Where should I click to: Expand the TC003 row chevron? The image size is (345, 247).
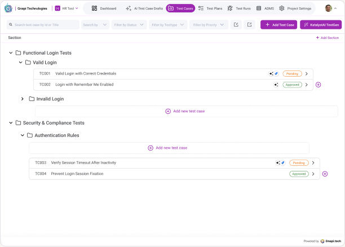[313, 163]
